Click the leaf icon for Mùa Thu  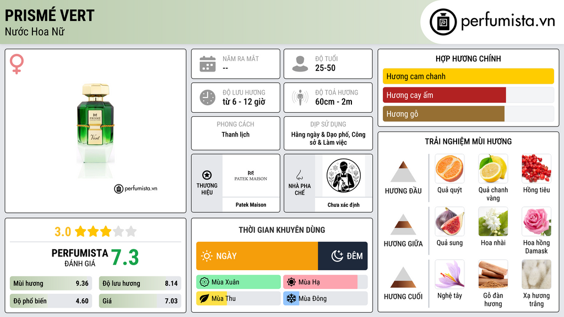tap(204, 298)
